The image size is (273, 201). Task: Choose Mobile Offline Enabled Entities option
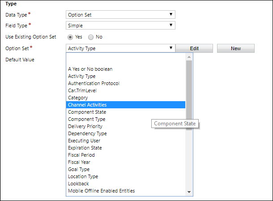coord(126,191)
